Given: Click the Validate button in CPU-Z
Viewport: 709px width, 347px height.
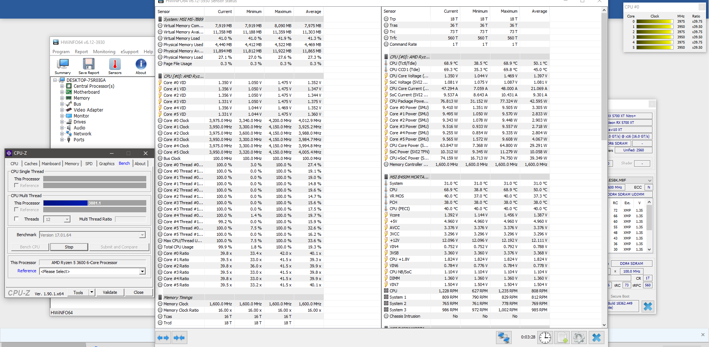Looking at the screenshot, I should [110, 292].
